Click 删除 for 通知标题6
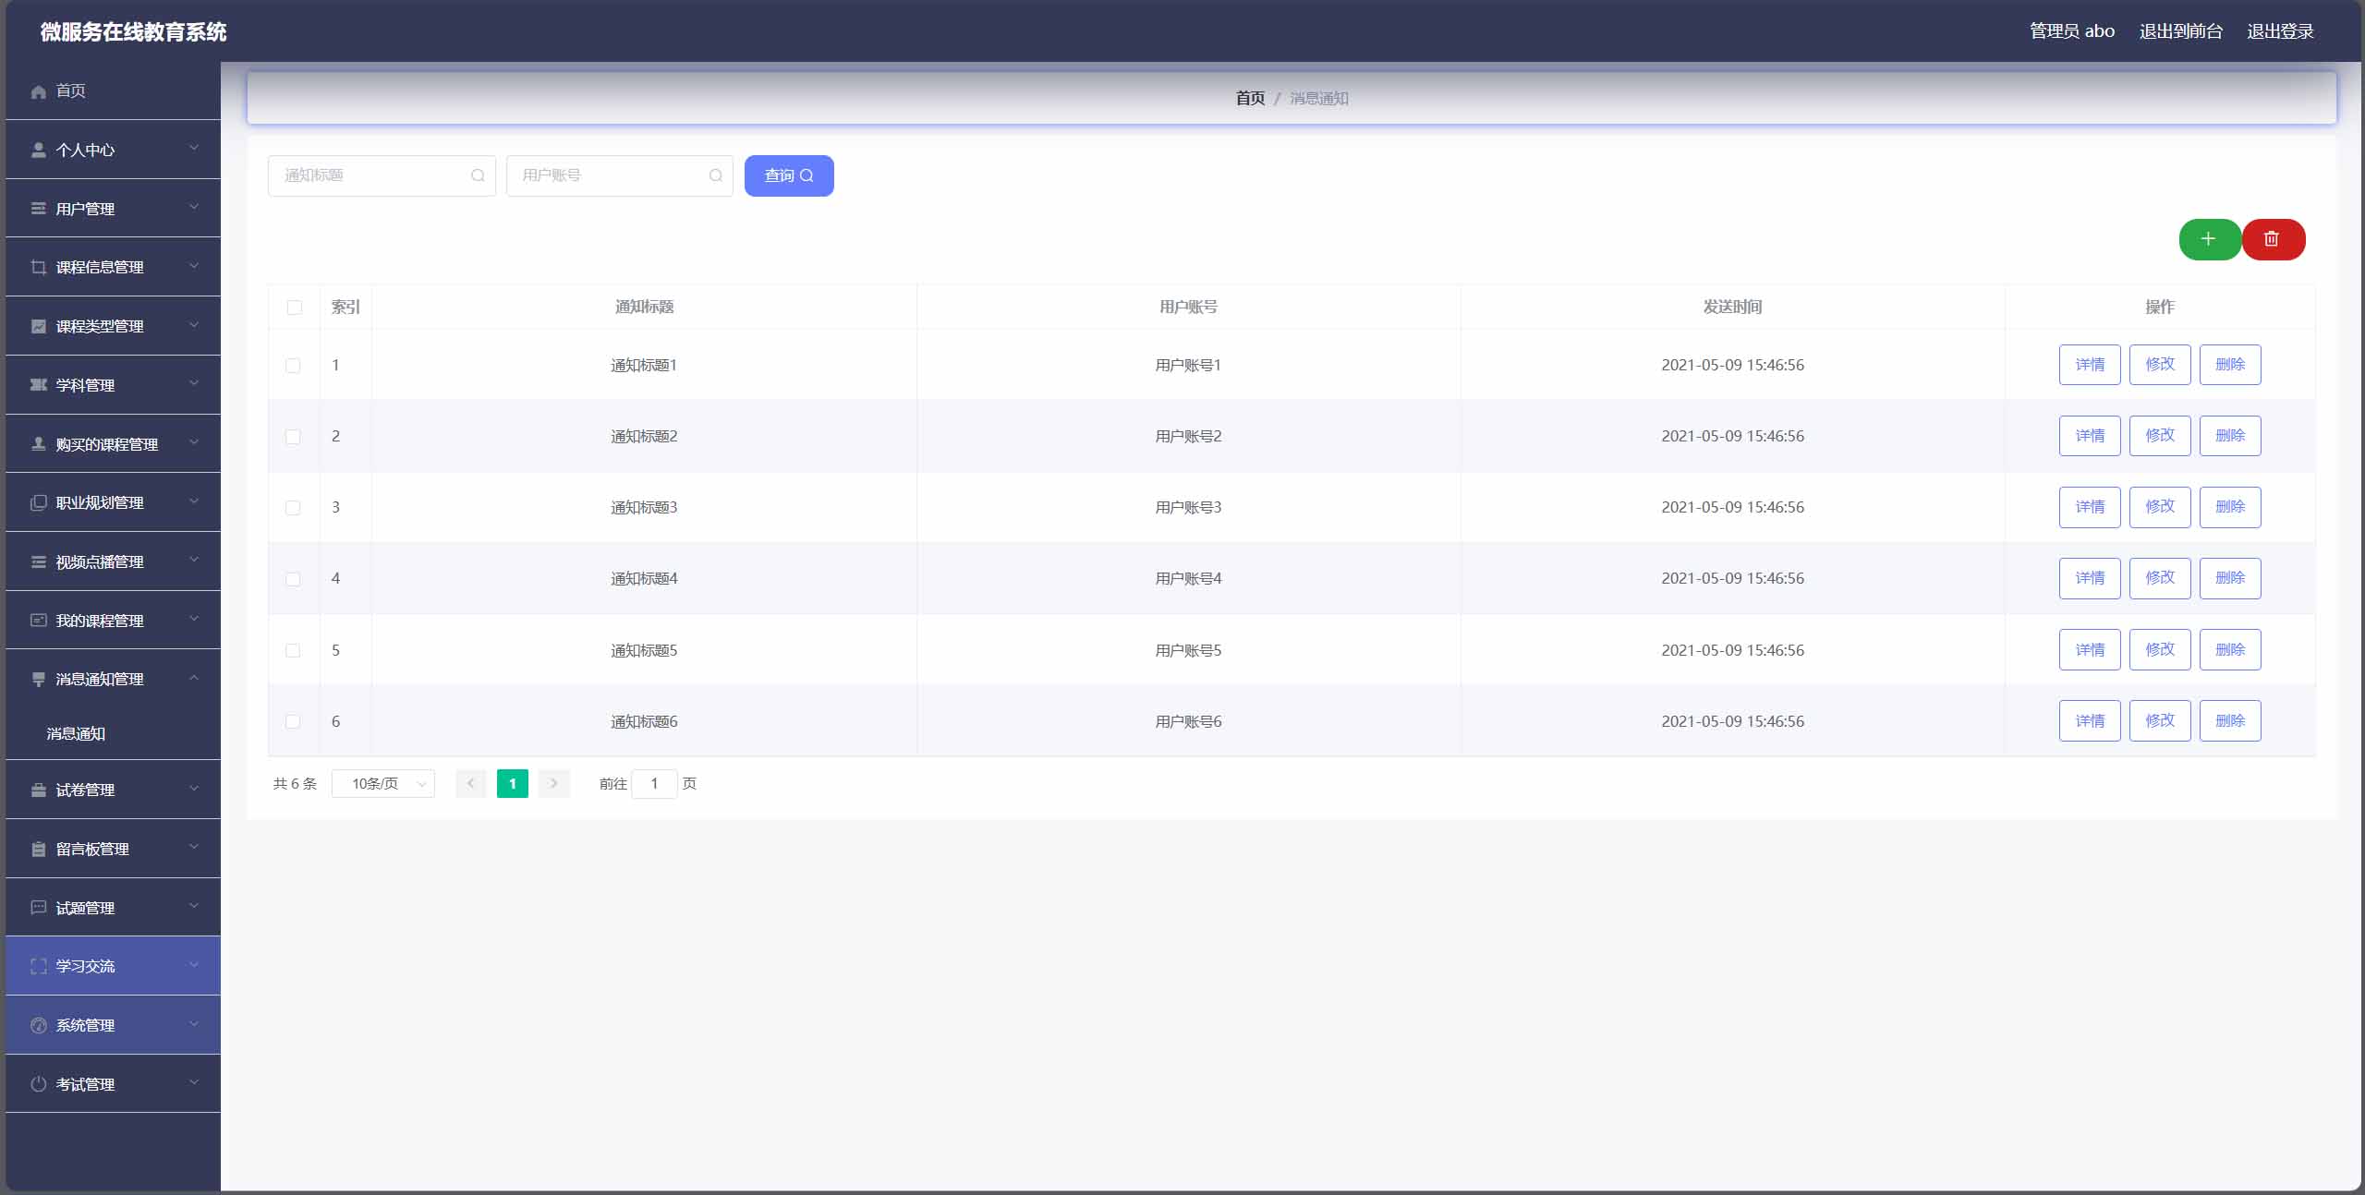 tap(2230, 720)
